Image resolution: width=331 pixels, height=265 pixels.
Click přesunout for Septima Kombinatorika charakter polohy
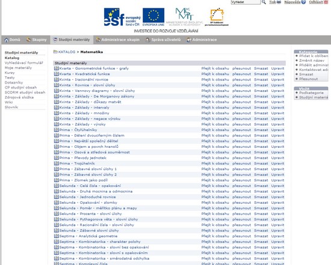click(241, 242)
